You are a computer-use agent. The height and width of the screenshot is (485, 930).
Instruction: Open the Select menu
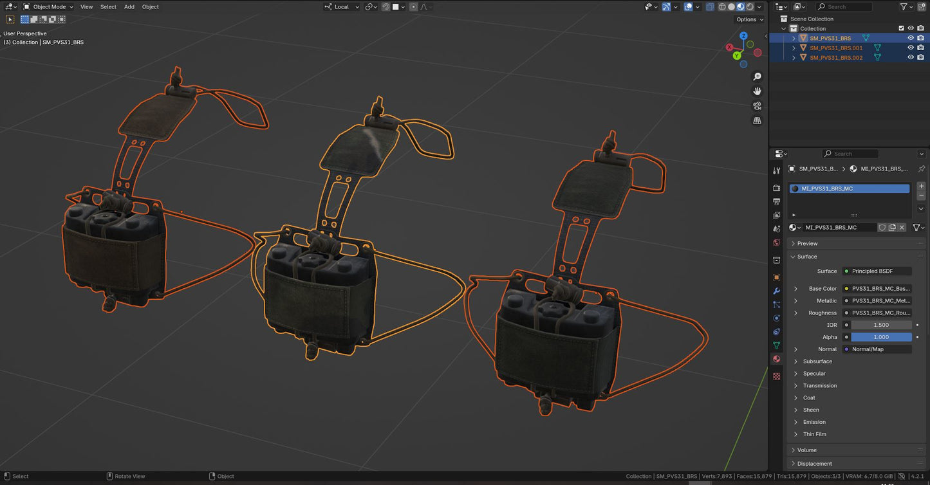point(108,7)
